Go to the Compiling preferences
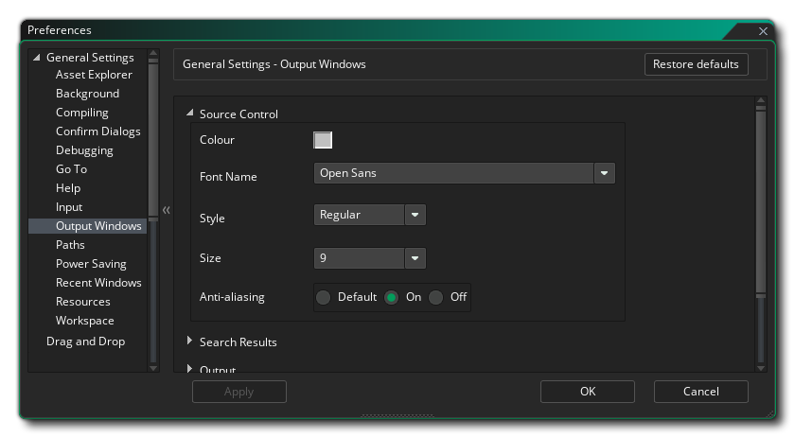 [x=81, y=113]
